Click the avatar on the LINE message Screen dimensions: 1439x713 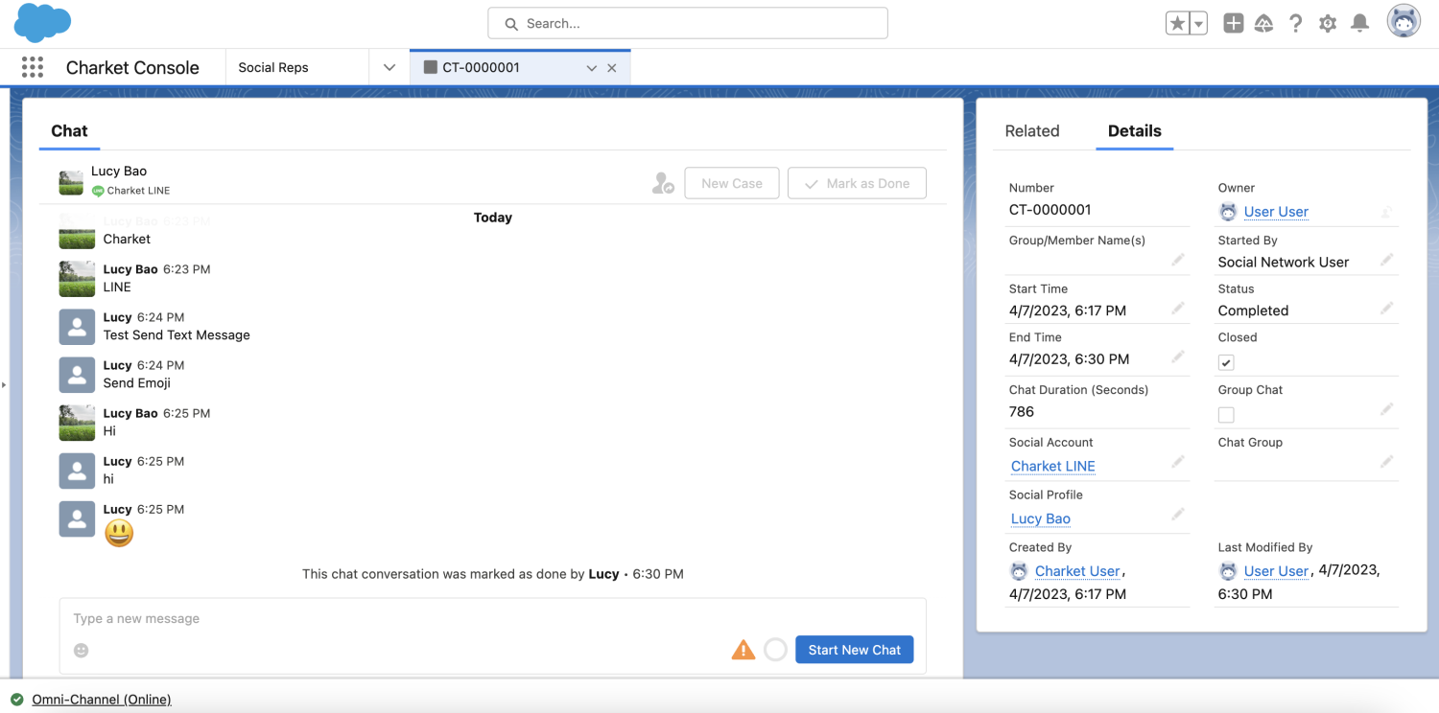[x=77, y=279]
